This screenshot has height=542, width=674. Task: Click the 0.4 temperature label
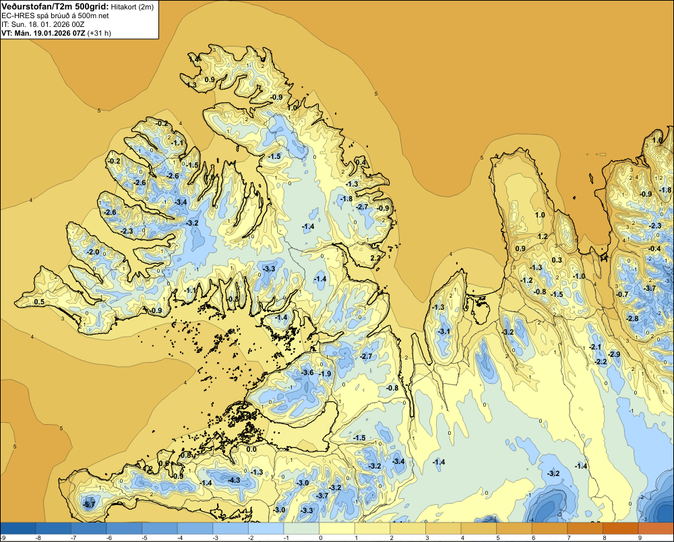(x=361, y=162)
